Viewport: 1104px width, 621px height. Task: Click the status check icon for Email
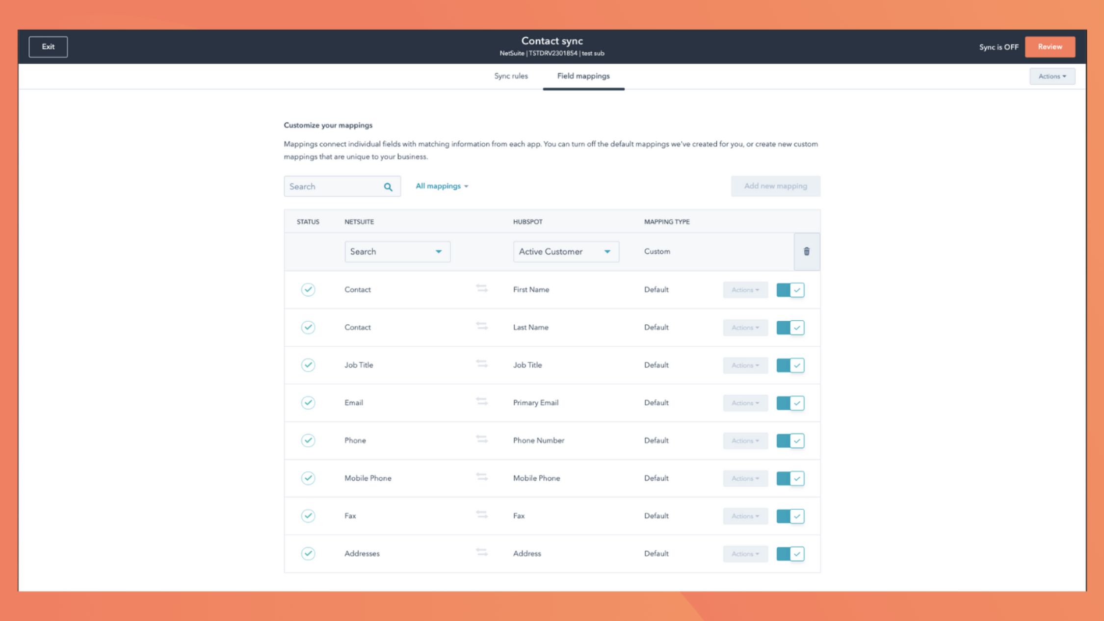[x=308, y=403]
